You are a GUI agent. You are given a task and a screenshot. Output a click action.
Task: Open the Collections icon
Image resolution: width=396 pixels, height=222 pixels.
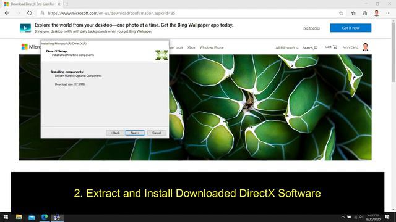(364, 14)
